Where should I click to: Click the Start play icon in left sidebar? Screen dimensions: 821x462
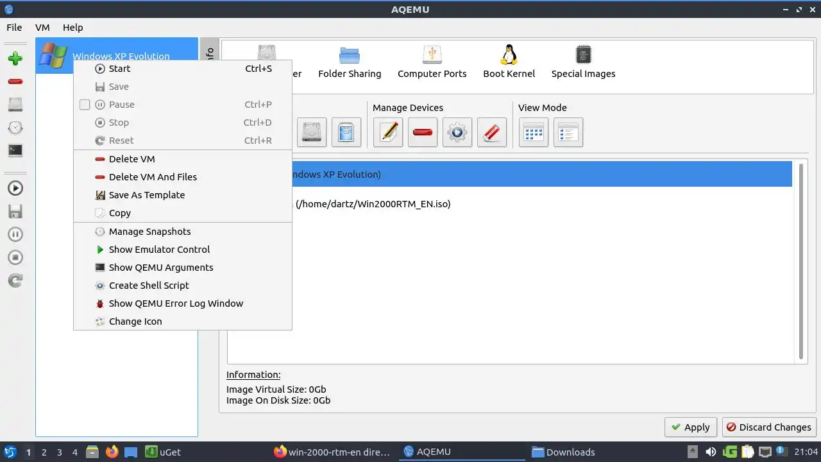pos(15,188)
